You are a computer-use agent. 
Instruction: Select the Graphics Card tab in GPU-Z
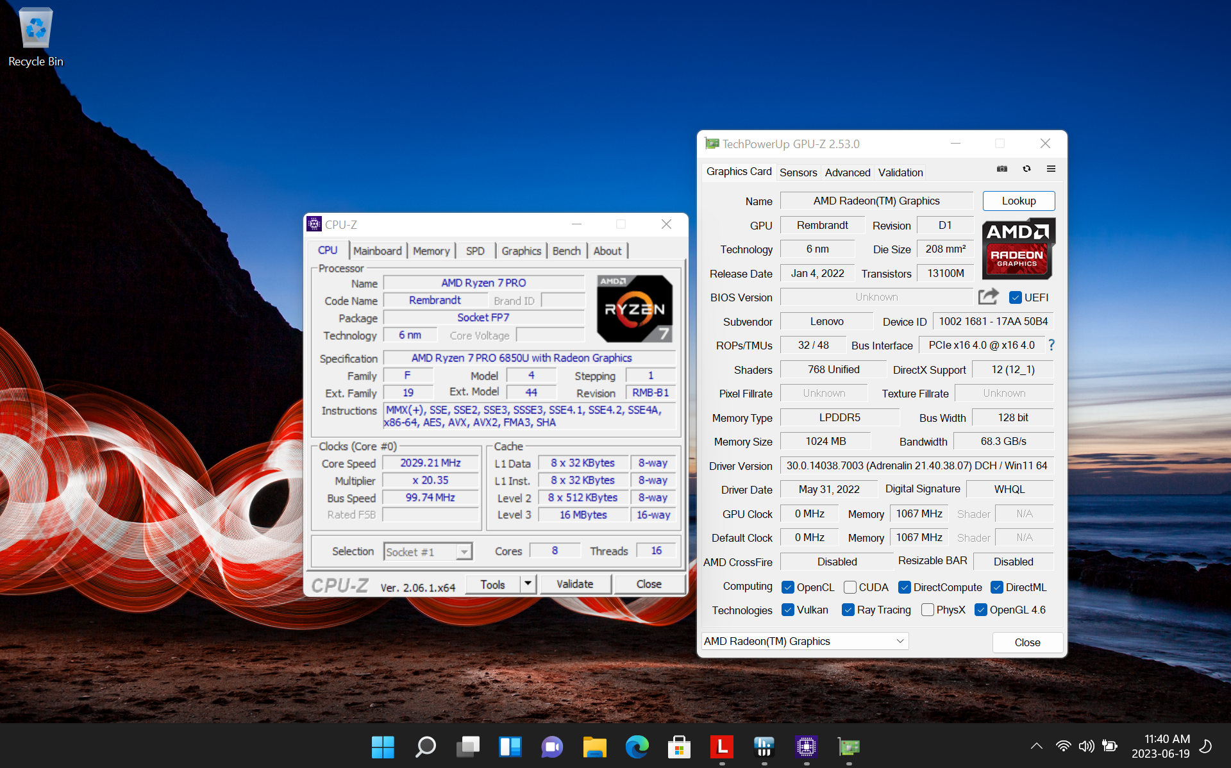pos(739,171)
